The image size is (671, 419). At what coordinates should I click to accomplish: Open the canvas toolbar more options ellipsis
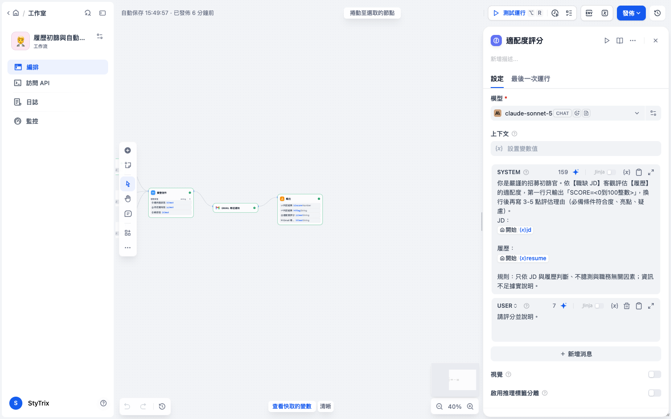(x=128, y=248)
